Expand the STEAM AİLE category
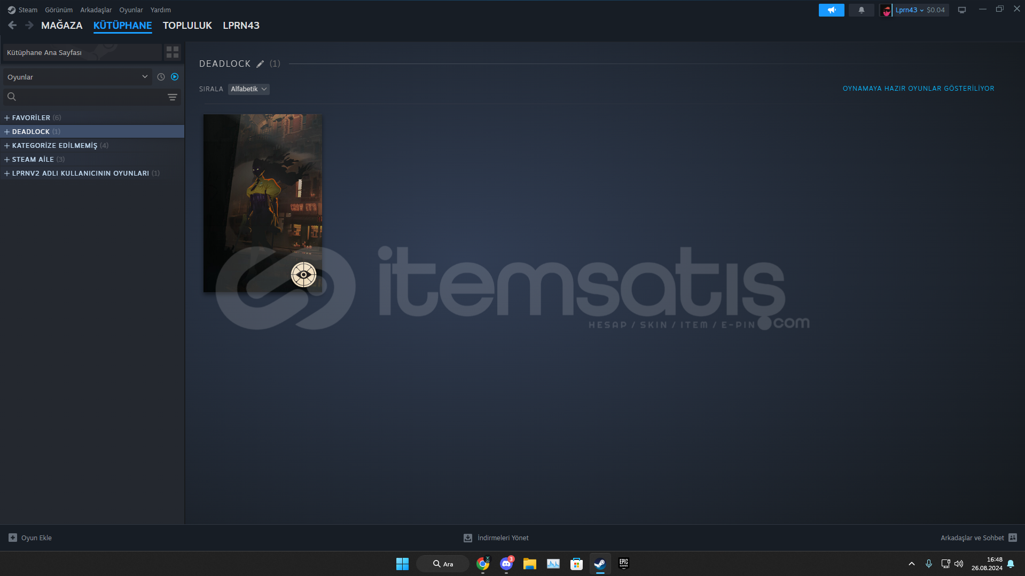The image size is (1025, 576). click(x=7, y=159)
